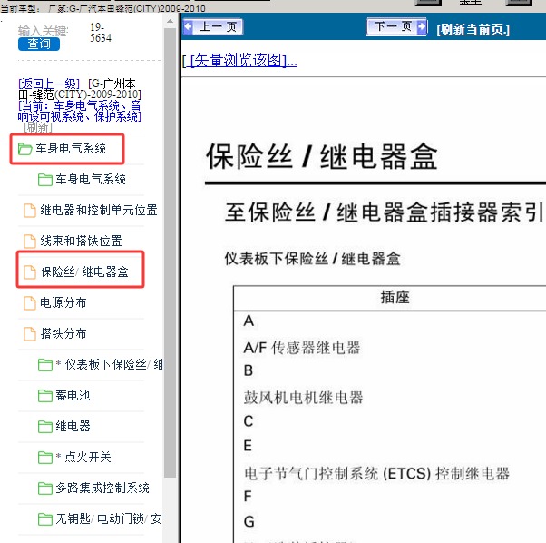Screen dimensions: 546x543
Task: Click the 刷新当前页 link
Action: (x=473, y=29)
